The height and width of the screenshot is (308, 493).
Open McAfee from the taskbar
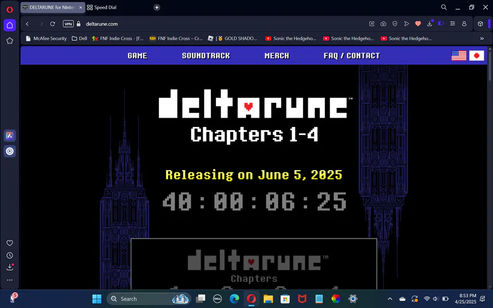point(302,299)
